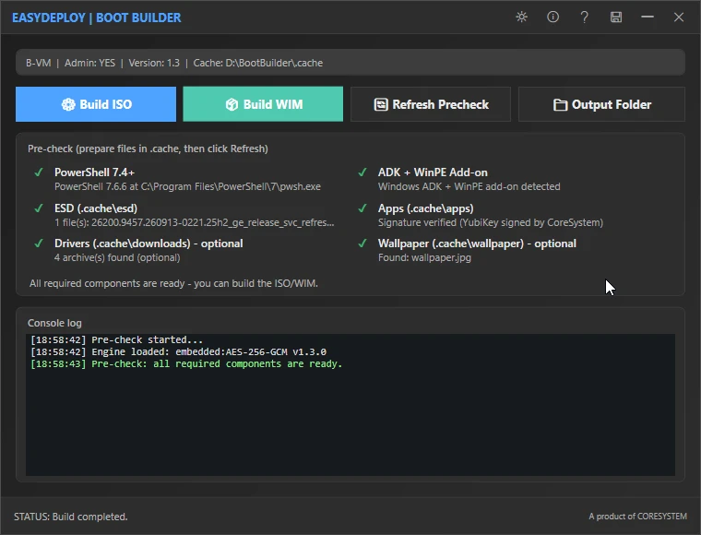Click 'A product of CORESYSTEM' text
Screen dimensions: 701x535
click(637, 517)
